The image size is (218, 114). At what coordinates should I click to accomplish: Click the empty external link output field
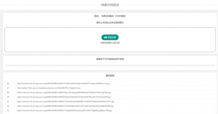click(110, 66)
